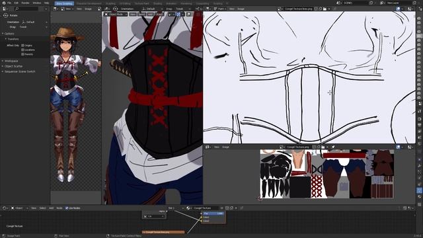Open the File menu
This screenshot has width=423, height=238.
click(x=9, y=3)
